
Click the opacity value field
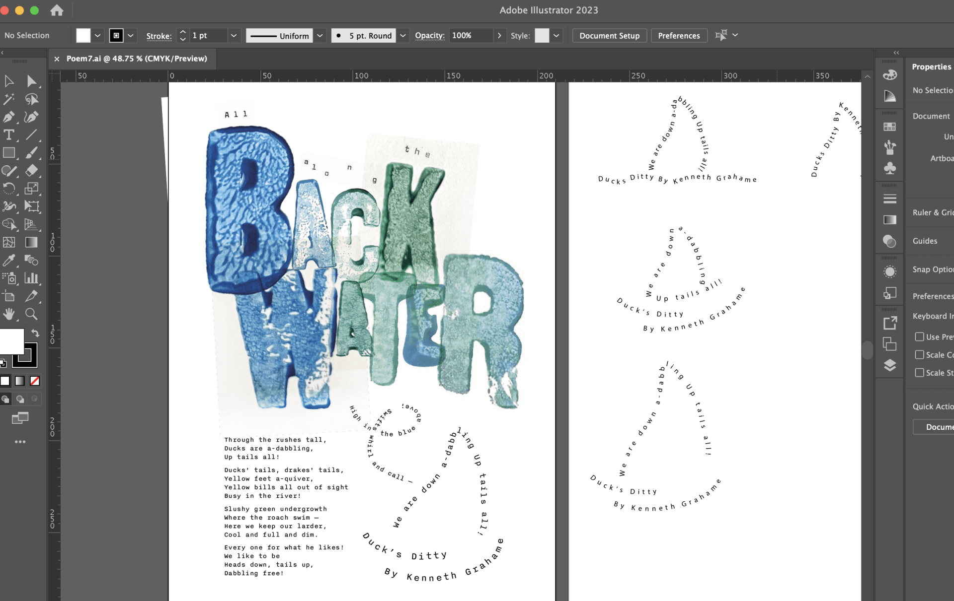pos(471,35)
